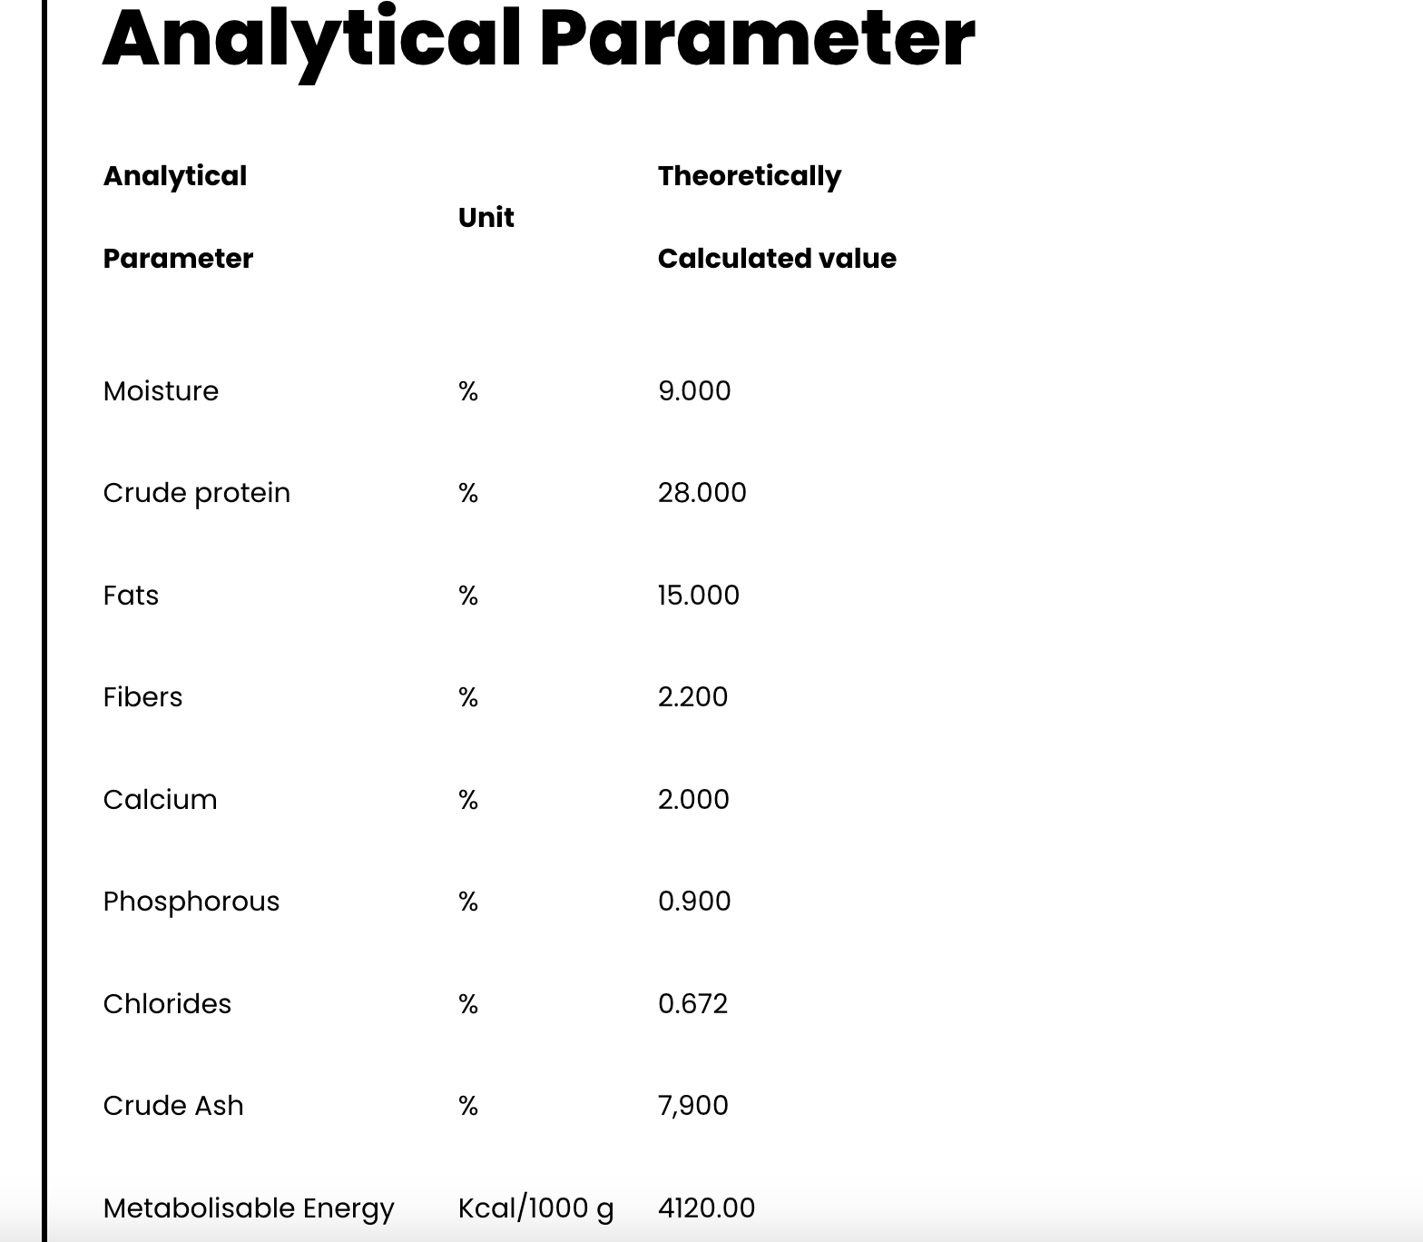
Task: Click the Chlorides value 0.672
Action: pyautogui.click(x=692, y=1004)
